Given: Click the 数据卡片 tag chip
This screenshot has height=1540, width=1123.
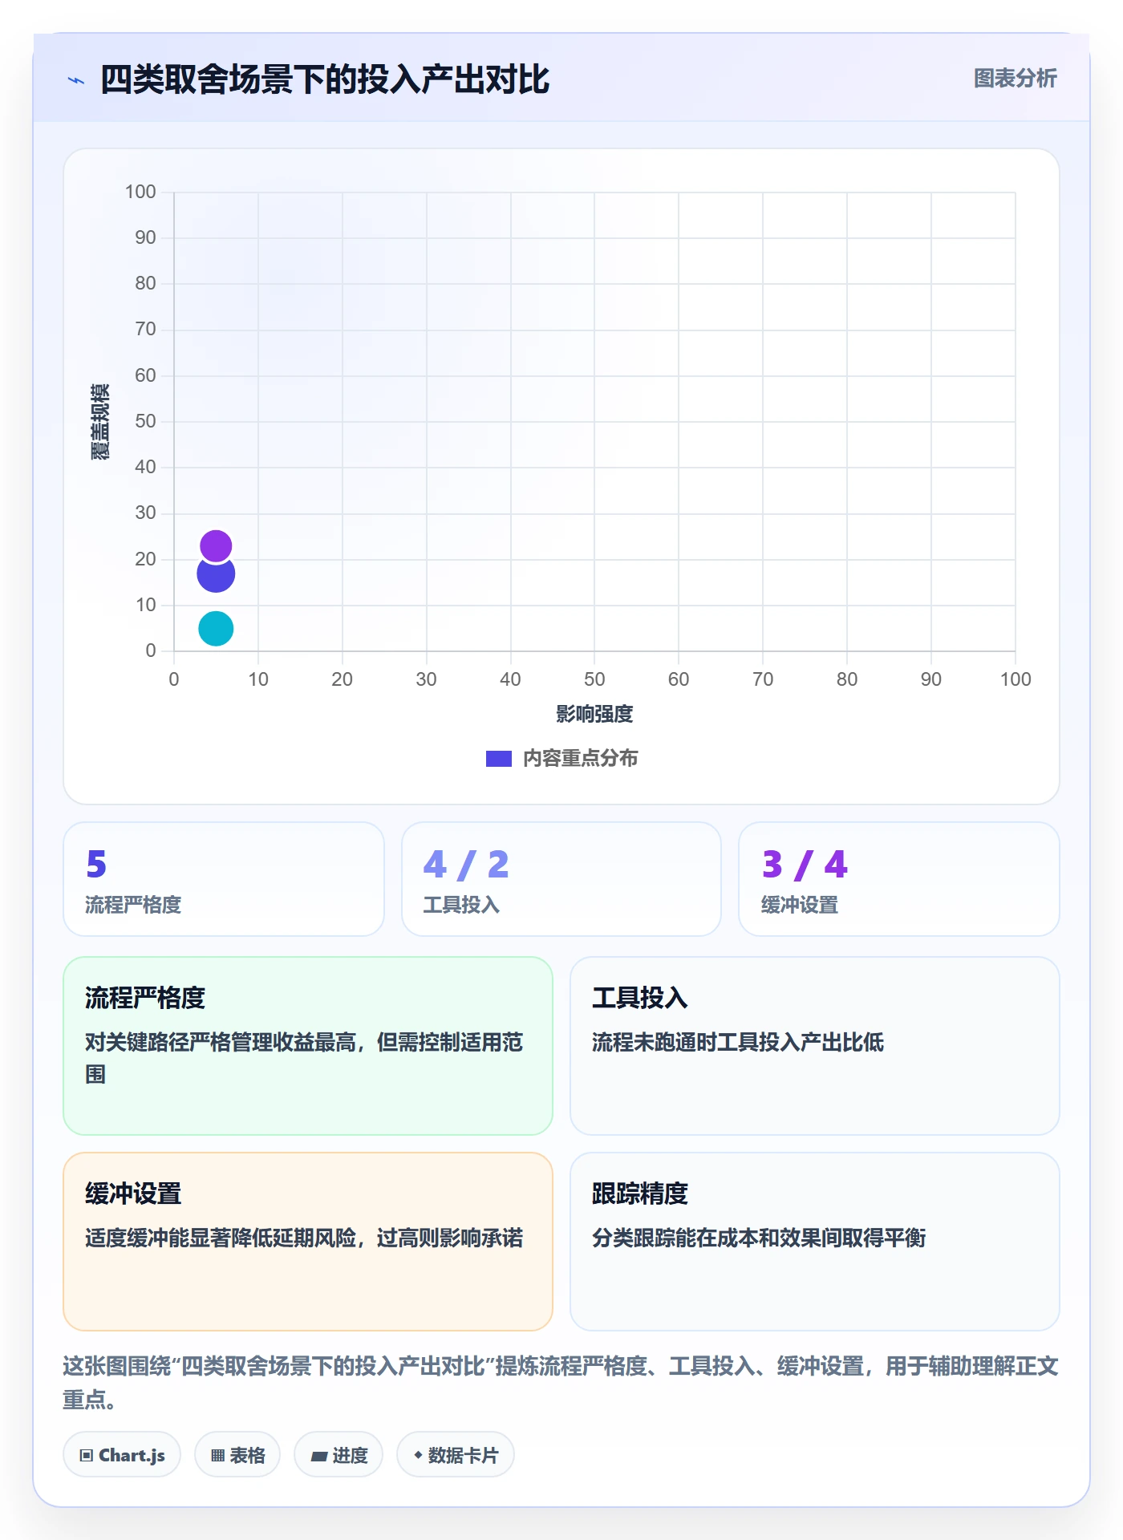Looking at the screenshot, I should pos(456,1455).
